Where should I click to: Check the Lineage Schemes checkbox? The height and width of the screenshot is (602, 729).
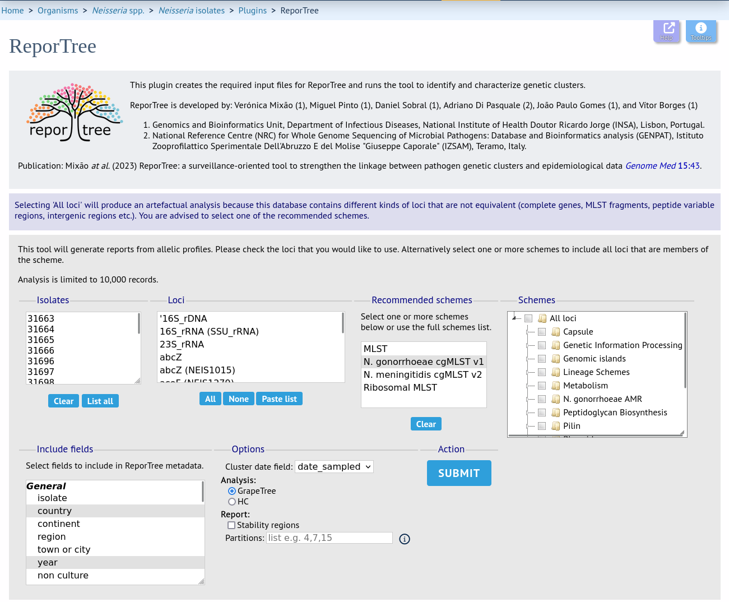pyautogui.click(x=542, y=372)
